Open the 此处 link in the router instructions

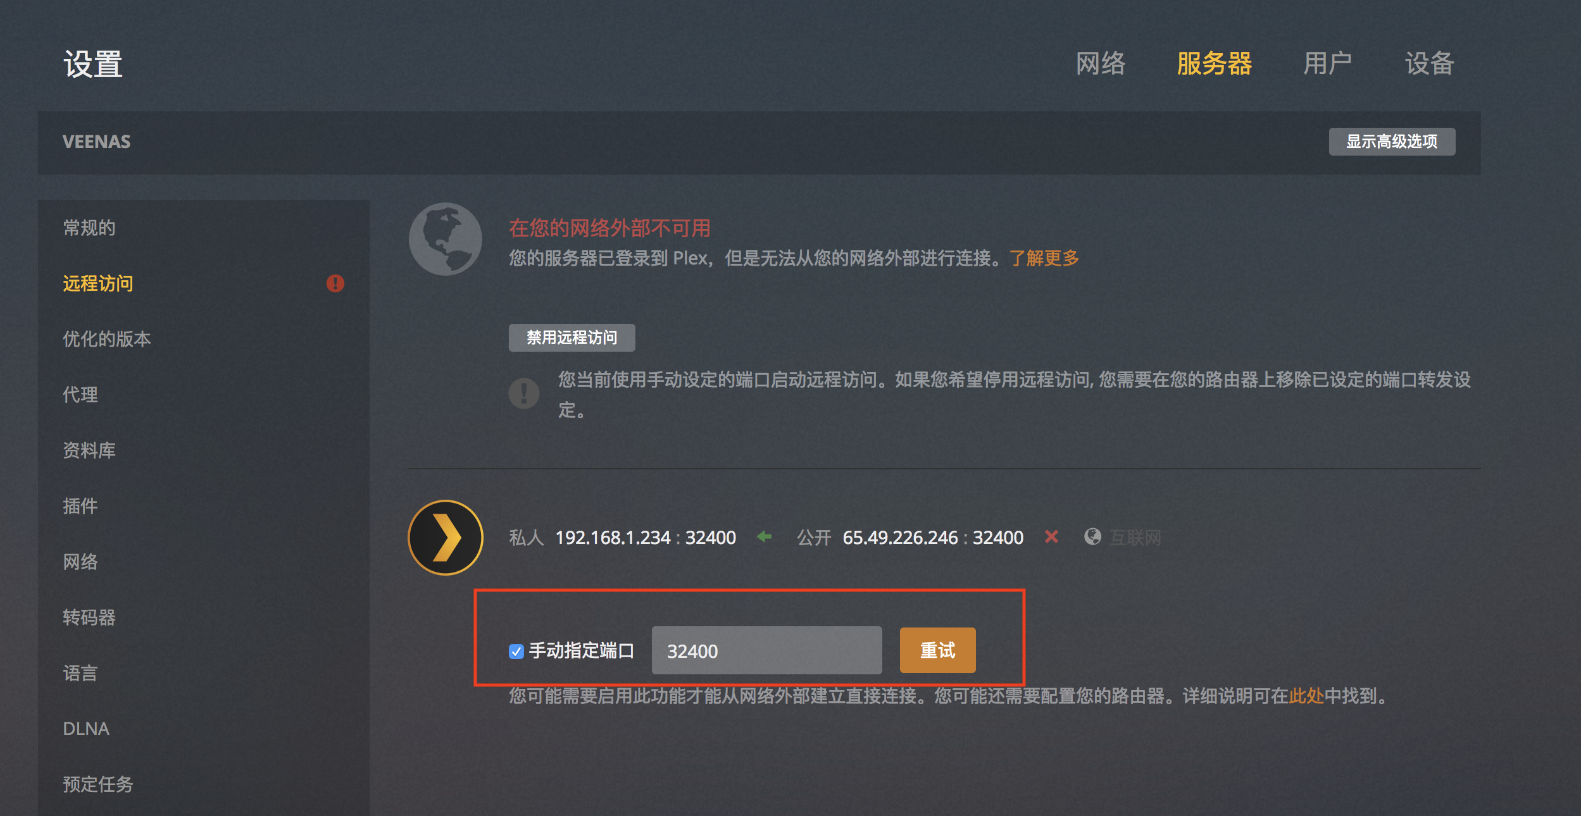pyautogui.click(x=1306, y=696)
